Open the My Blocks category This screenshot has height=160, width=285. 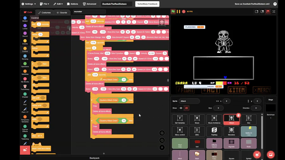(x=25, y=80)
